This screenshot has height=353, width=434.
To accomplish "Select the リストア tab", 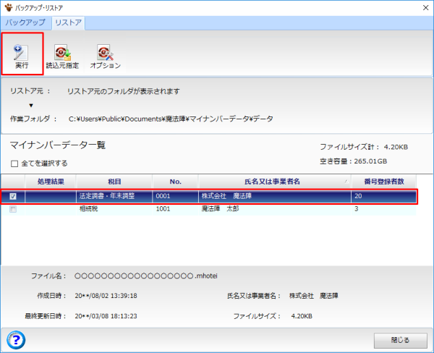I will tap(68, 22).
